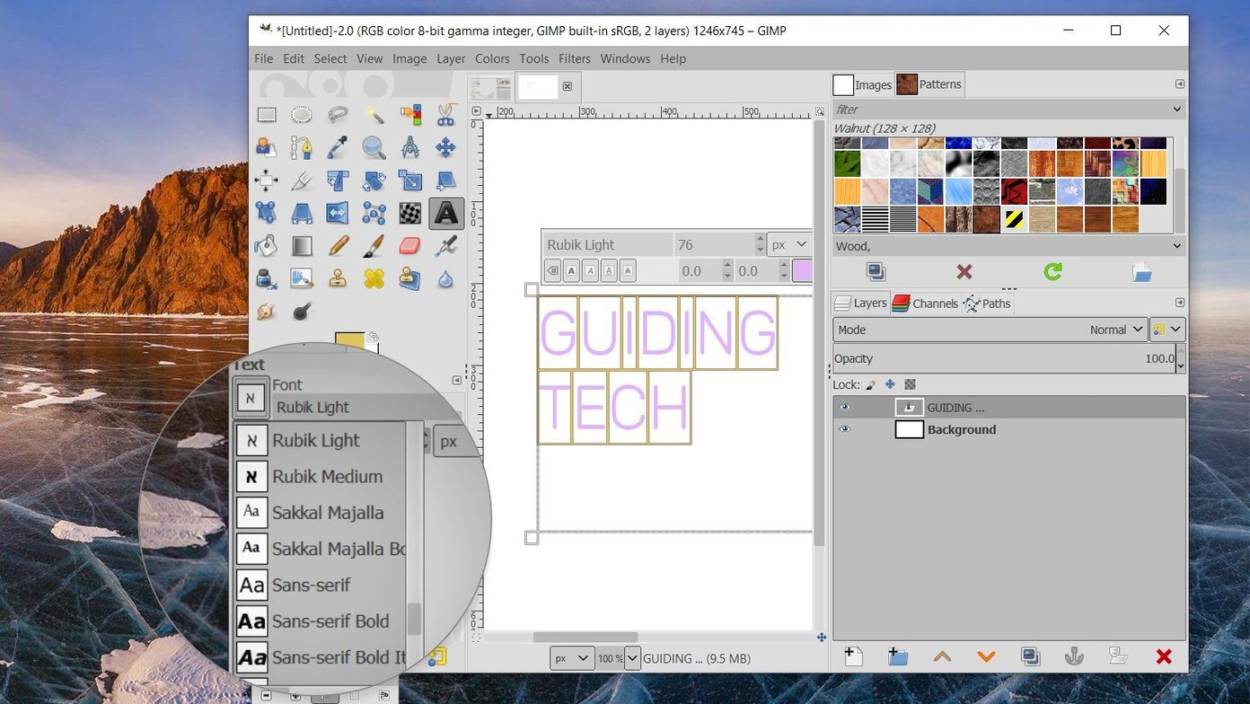This screenshot has height=704, width=1250.
Task: Raise layer with up arrow
Action: [942, 656]
